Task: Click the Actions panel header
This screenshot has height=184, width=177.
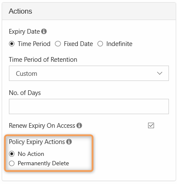Action: click(x=89, y=11)
